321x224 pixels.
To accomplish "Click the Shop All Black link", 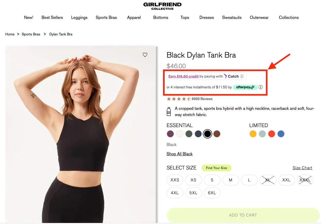I will point(179,154).
